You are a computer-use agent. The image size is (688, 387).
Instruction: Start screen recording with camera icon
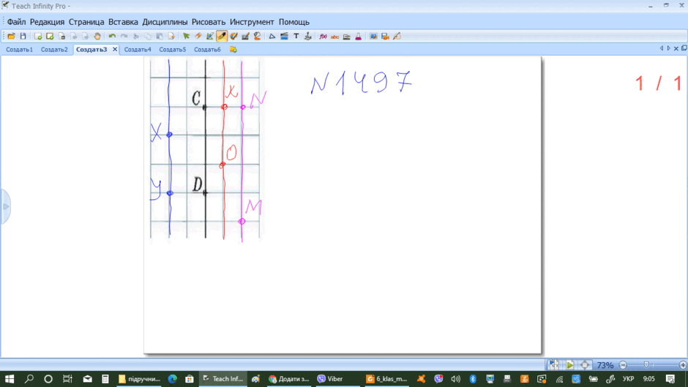[385, 37]
